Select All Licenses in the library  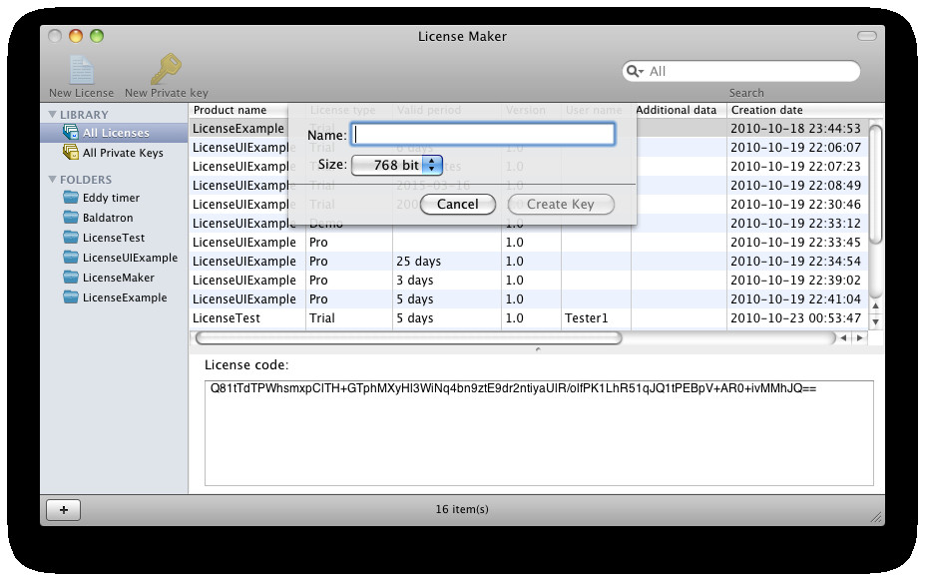pyautogui.click(x=114, y=133)
